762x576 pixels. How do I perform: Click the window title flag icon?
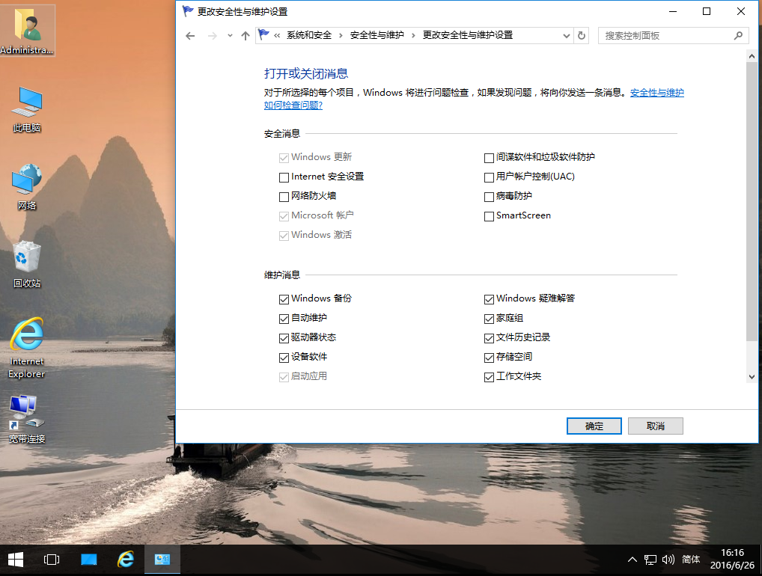(188, 11)
